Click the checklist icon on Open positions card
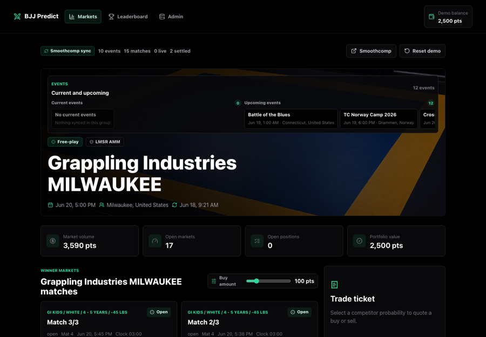Screen dimensions: 486x337 [x=257, y=241]
